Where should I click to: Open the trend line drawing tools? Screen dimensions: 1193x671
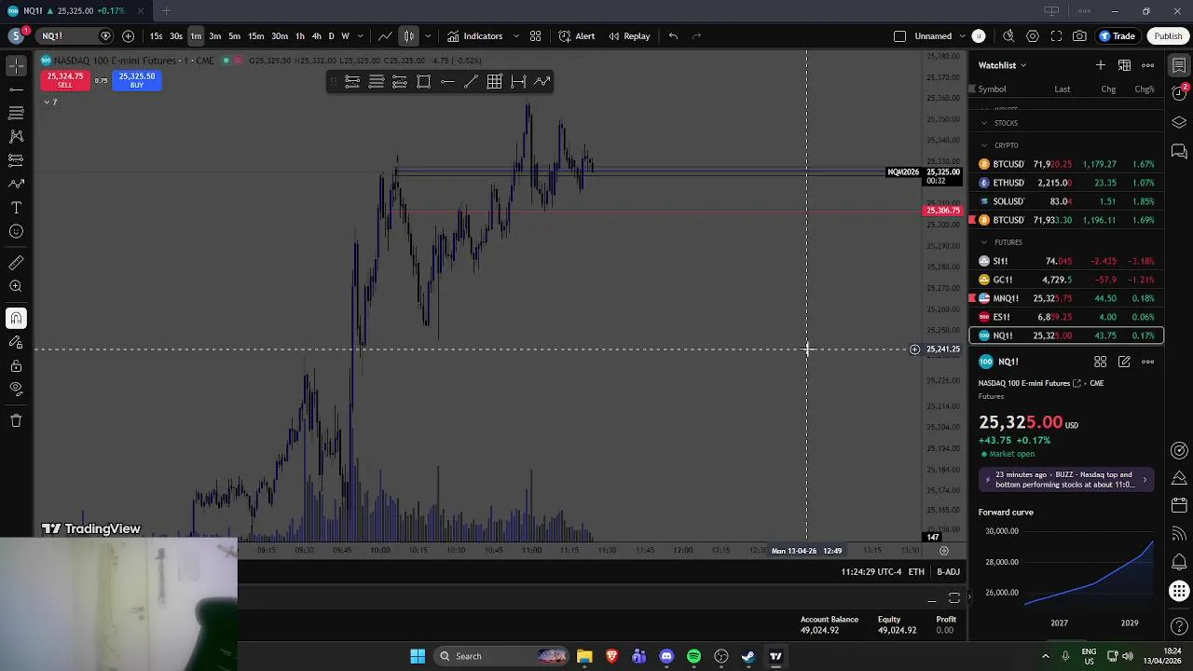pyautogui.click(x=16, y=89)
